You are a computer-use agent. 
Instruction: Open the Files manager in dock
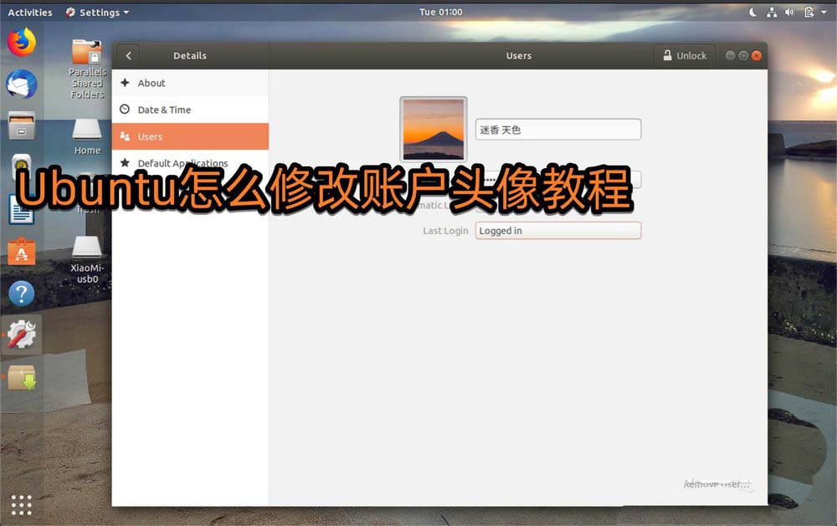pos(22,126)
